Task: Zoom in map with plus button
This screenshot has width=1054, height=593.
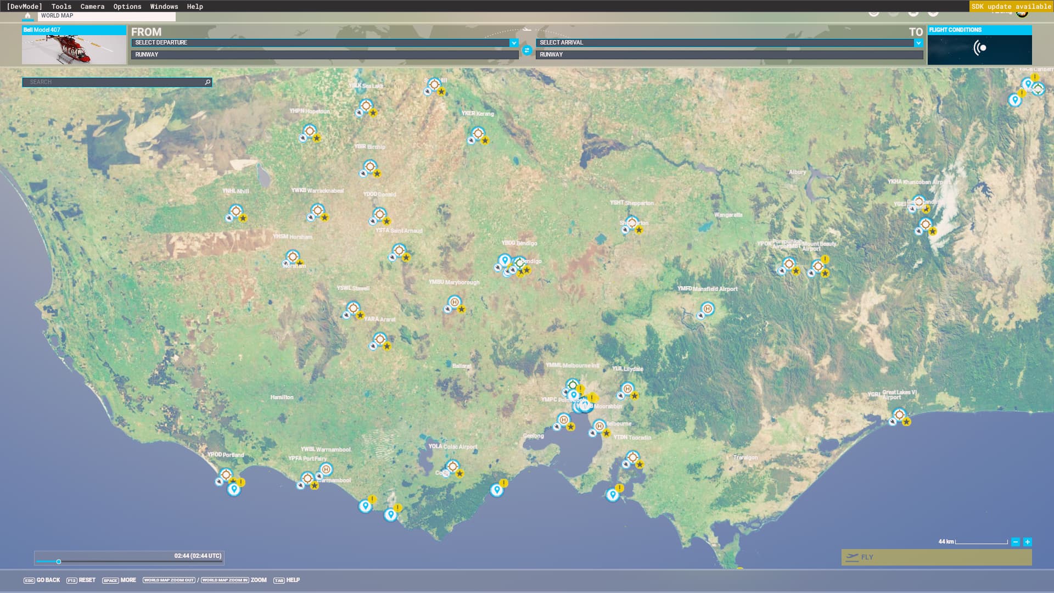Action: click(x=1027, y=542)
